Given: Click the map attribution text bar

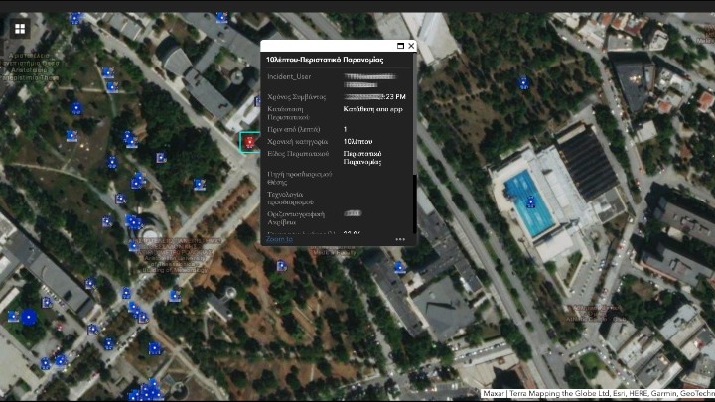Looking at the screenshot, I should tap(597, 394).
